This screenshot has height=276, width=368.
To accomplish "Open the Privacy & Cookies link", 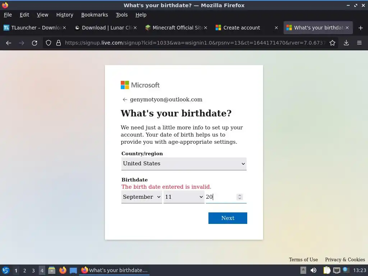I will pos(345,259).
